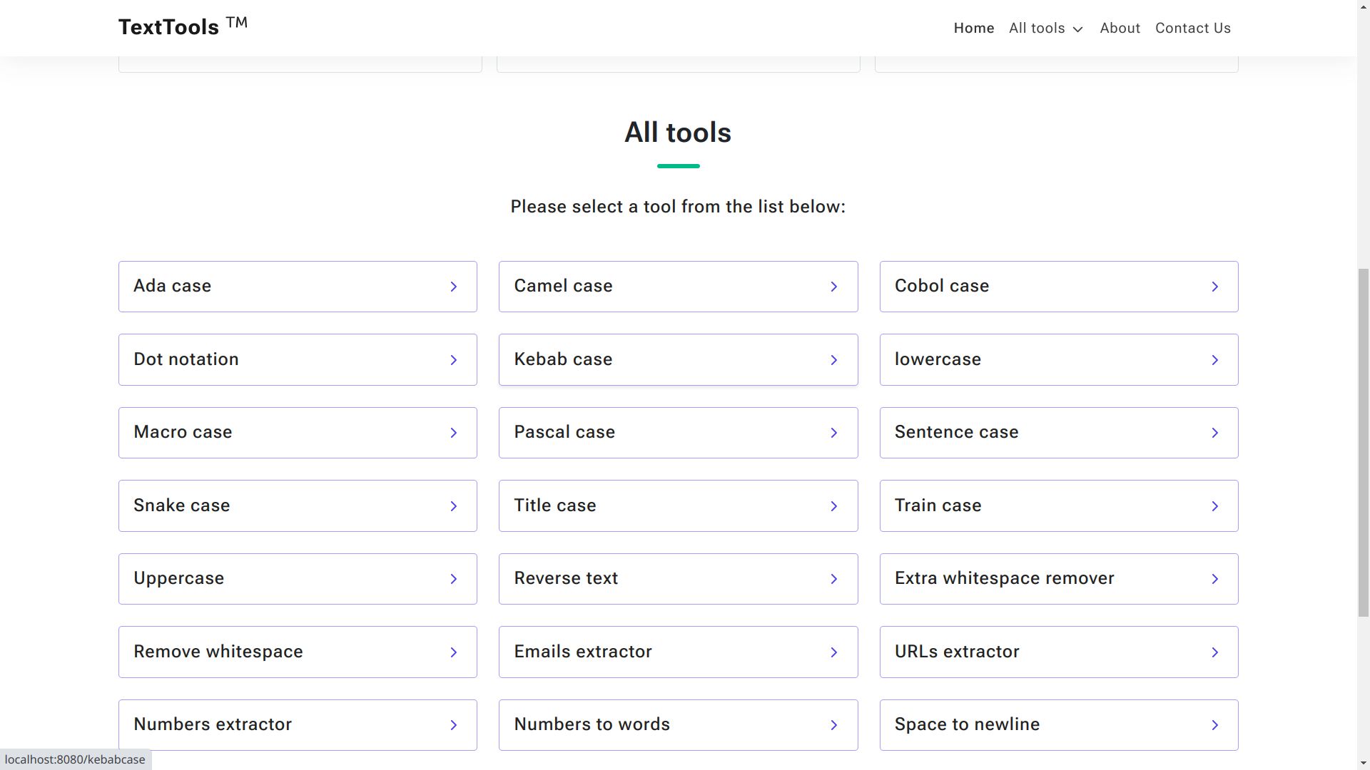Click the arrow icon beside Dot notation

[453, 360]
